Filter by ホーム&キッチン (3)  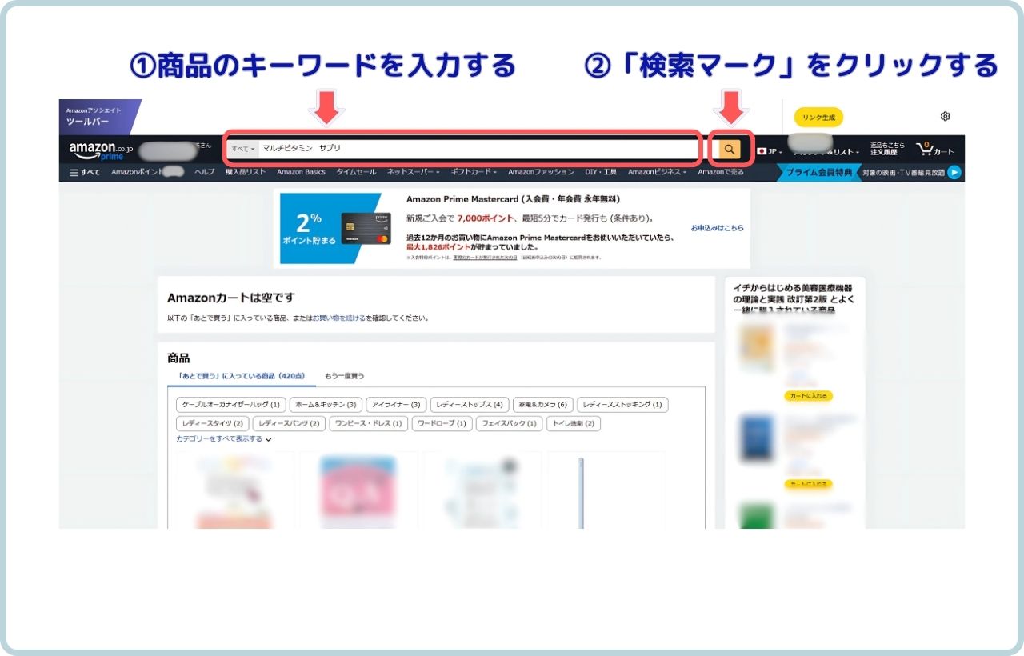(326, 405)
